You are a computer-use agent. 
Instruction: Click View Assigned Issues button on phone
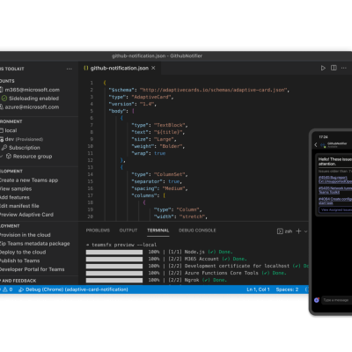[335, 209]
